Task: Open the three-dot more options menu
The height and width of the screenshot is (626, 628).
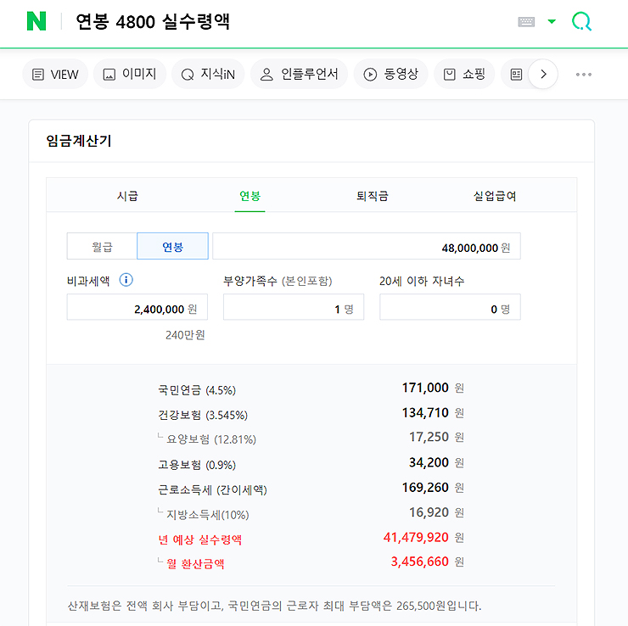Action: click(x=584, y=75)
